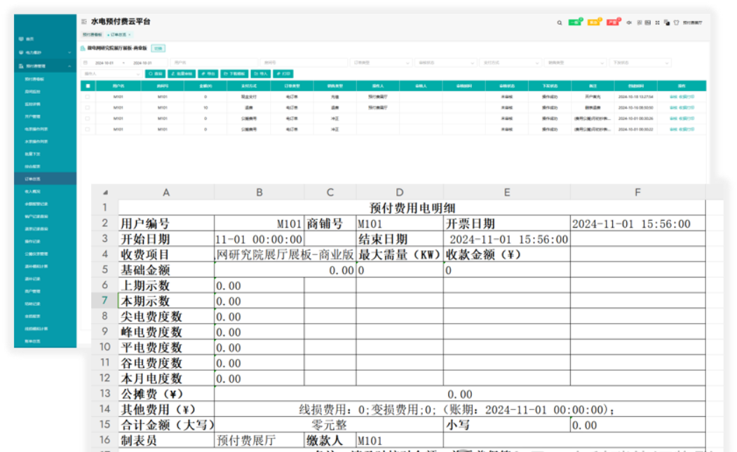This screenshot has height=452, width=737.
Task: Open the green alarm badge in header
Action: [x=575, y=22]
